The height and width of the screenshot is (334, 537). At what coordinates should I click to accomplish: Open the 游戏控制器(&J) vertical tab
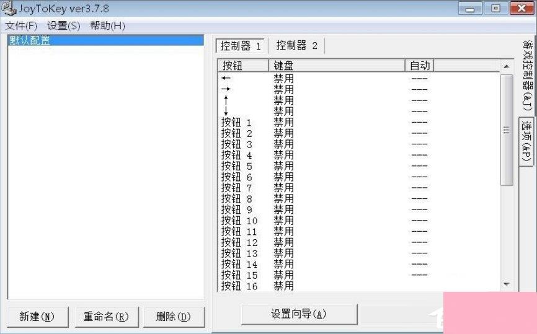coord(528,76)
